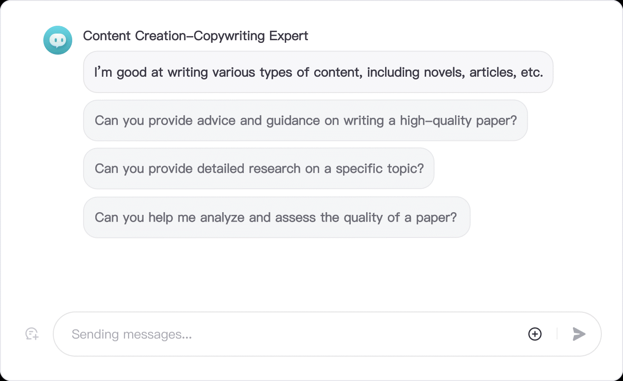This screenshot has height=381, width=623.
Task: Click the teal chatbot avatar icon
Action: pyautogui.click(x=58, y=40)
